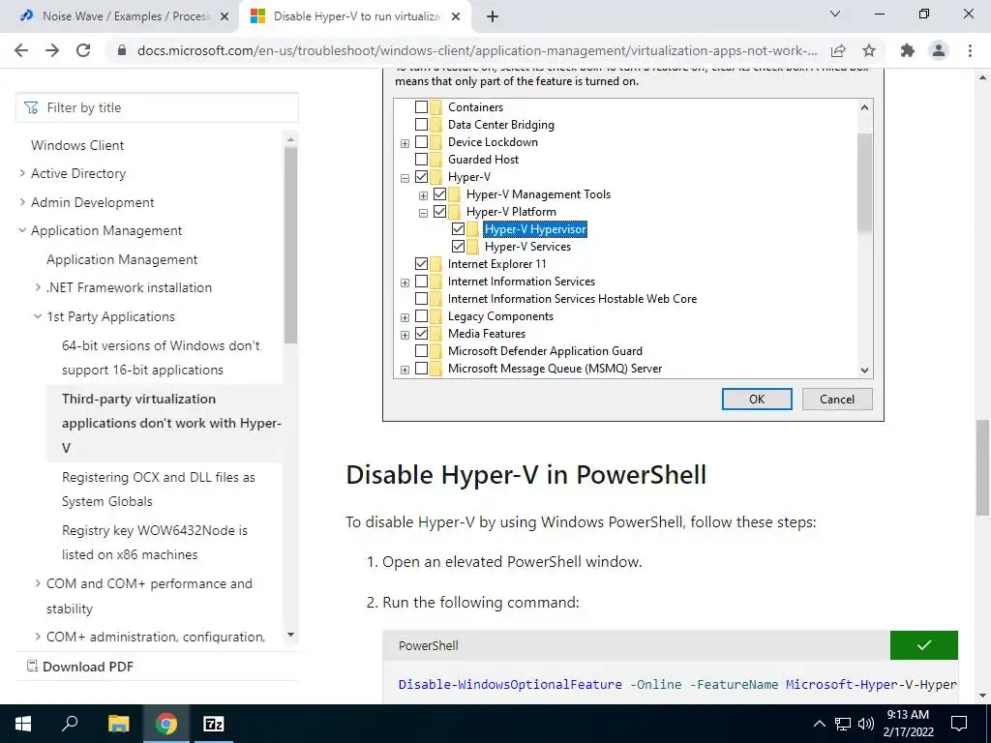Click the browser forward arrow

pyautogui.click(x=52, y=50)
